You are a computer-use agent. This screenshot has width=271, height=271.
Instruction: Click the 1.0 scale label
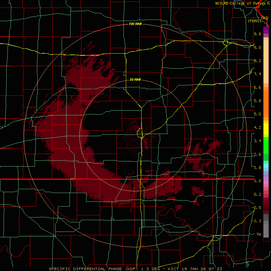click(x=257, y=181)
